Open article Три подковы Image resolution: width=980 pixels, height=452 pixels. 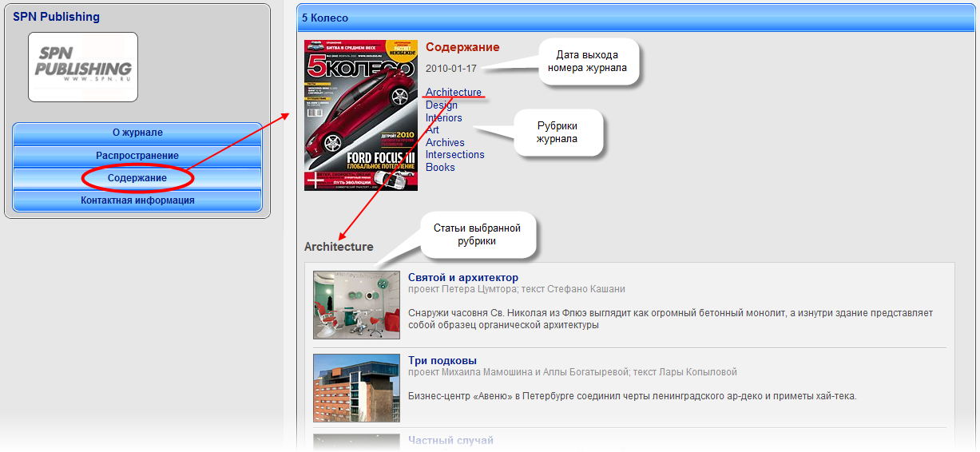click(x=442, y=360)
